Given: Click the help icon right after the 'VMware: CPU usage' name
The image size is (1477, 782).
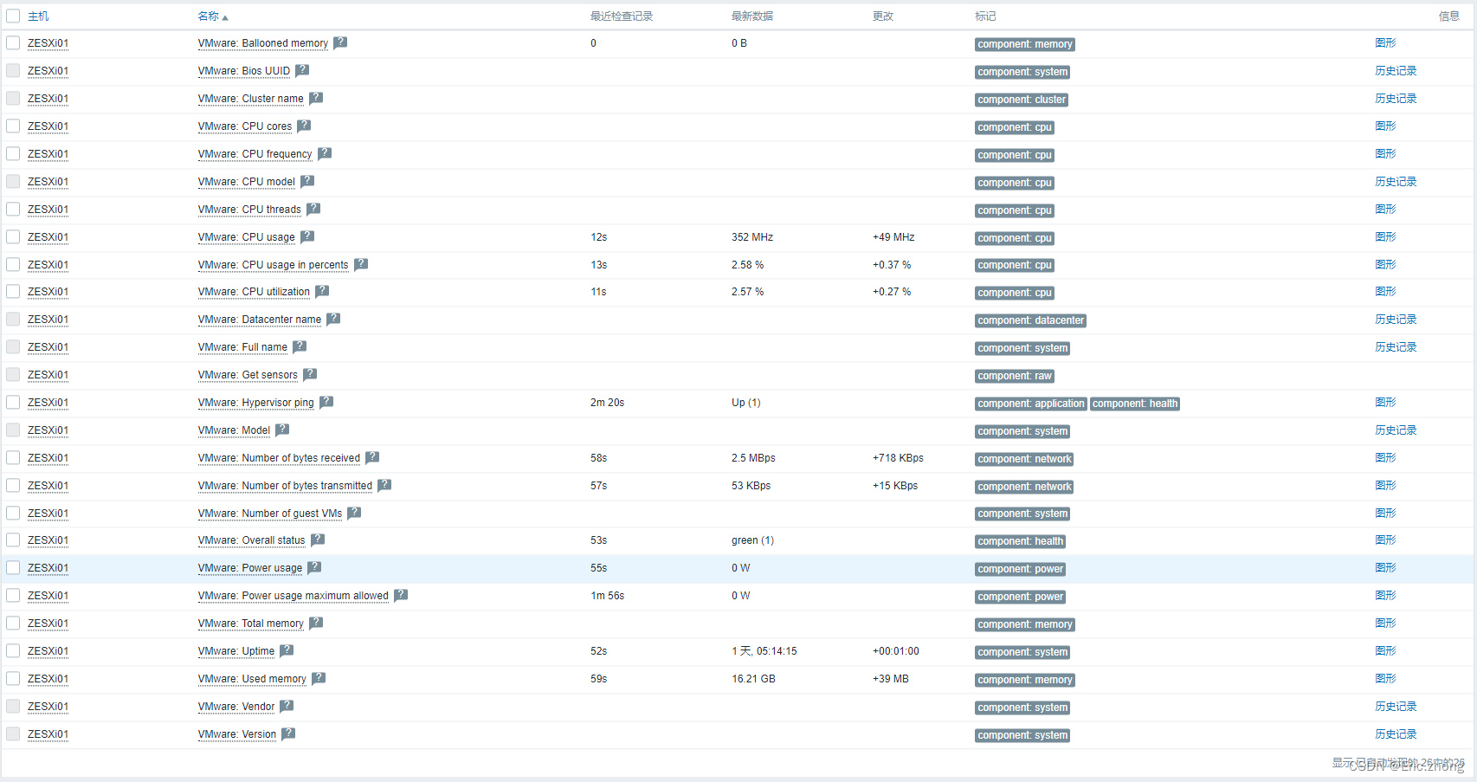Looking at the screenshot, I should (x=307, y=236).
